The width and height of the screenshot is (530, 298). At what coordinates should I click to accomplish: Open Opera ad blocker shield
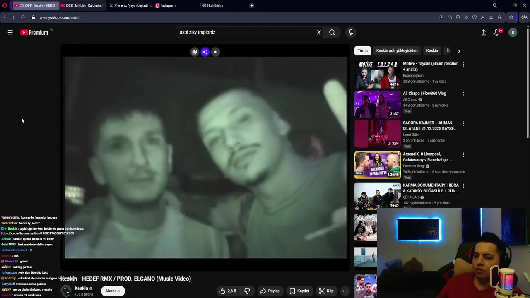pos(458,17)
